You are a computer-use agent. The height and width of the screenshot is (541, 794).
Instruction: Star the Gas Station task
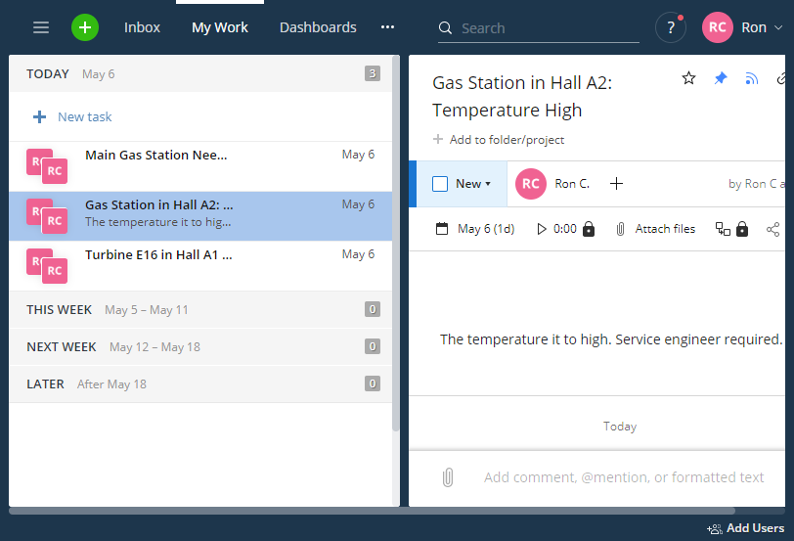[x=688, y=78]
